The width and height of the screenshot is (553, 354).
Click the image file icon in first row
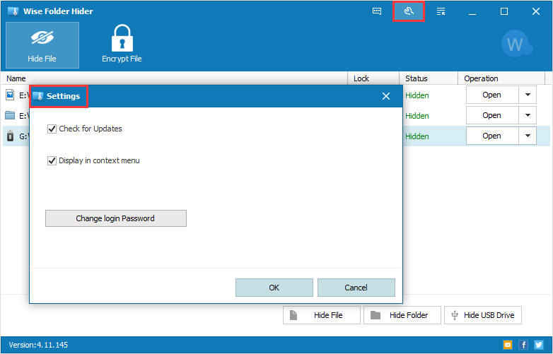10,95
